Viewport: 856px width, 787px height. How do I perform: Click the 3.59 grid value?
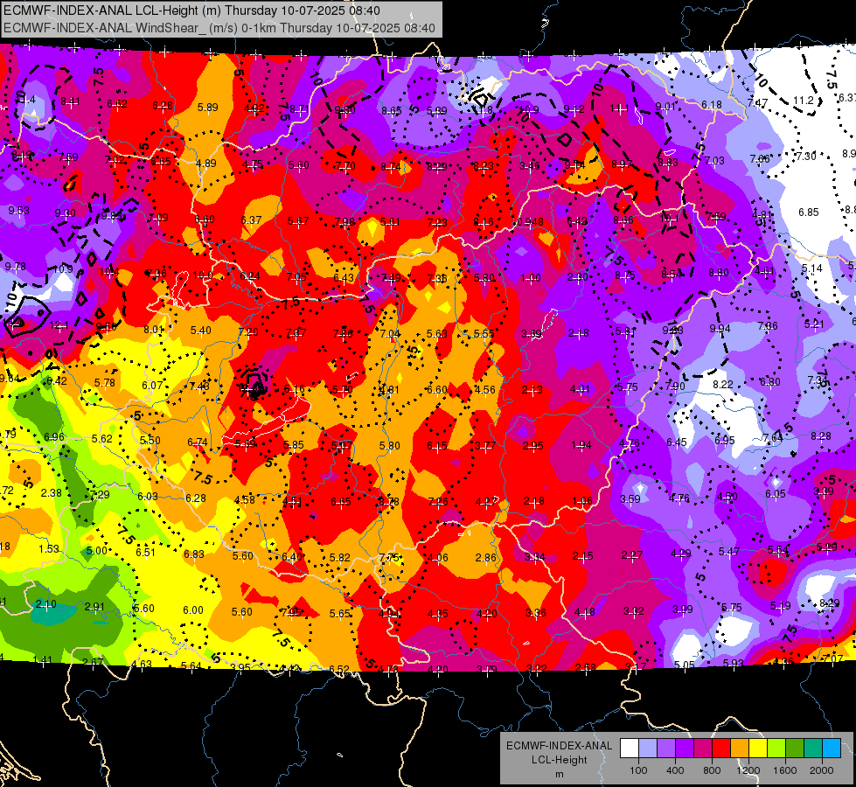(x=630, y=498)
